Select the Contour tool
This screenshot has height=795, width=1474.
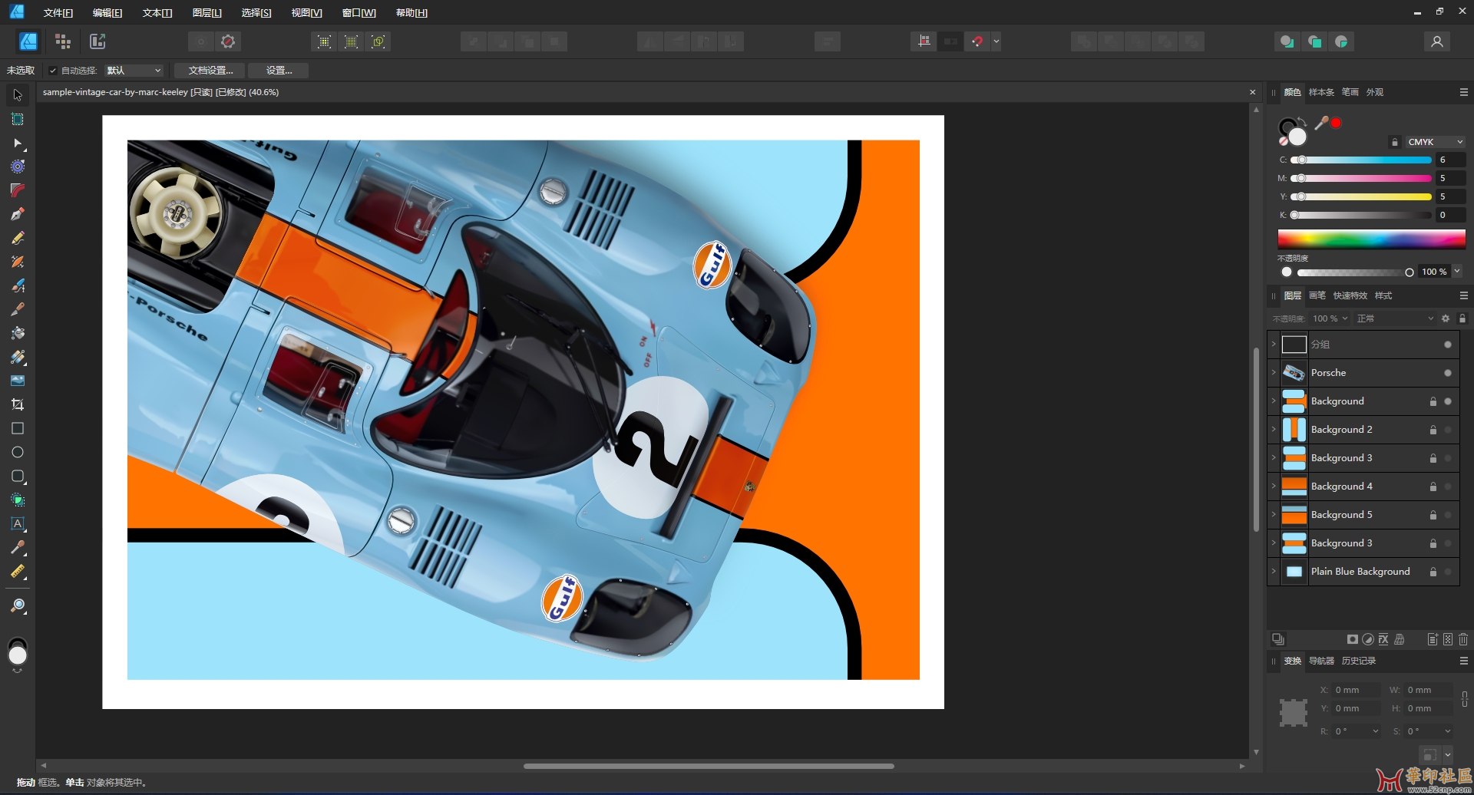(18, 167)
